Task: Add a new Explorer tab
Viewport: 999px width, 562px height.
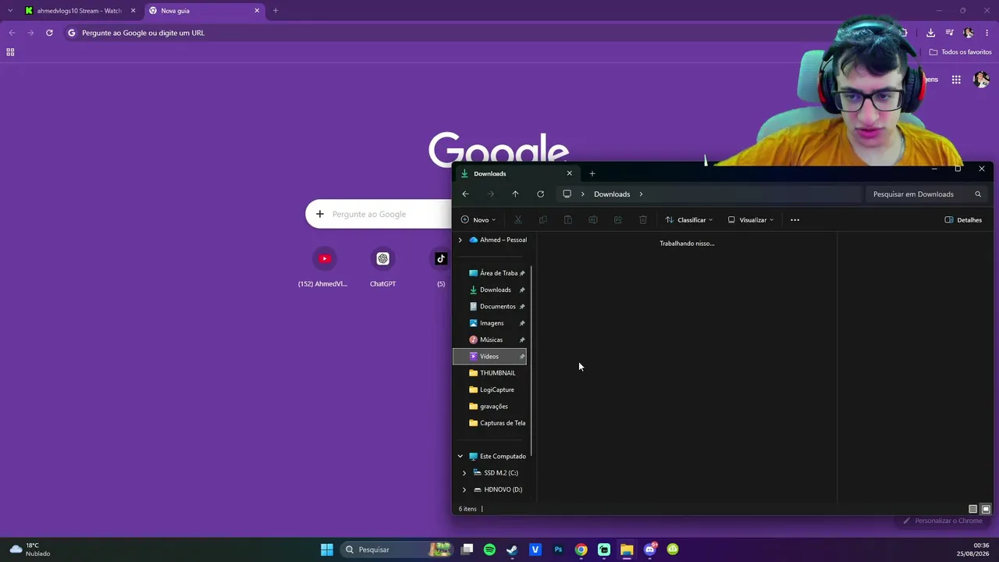Action: [x=592, y=173]
